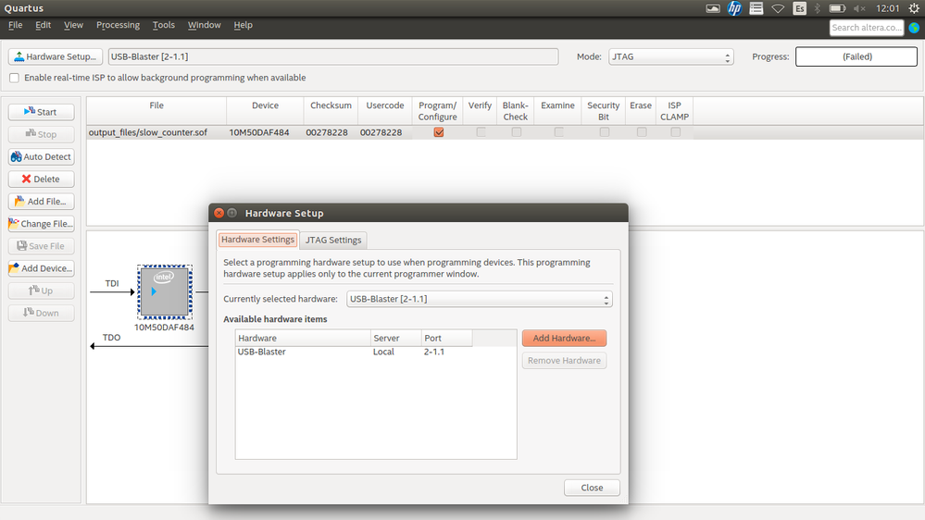Click Add Hardware button

564,338
